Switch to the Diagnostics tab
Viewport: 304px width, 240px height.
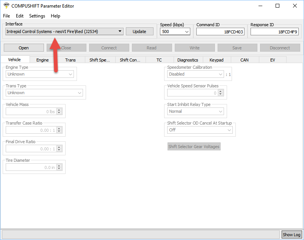tap(188, 60)
